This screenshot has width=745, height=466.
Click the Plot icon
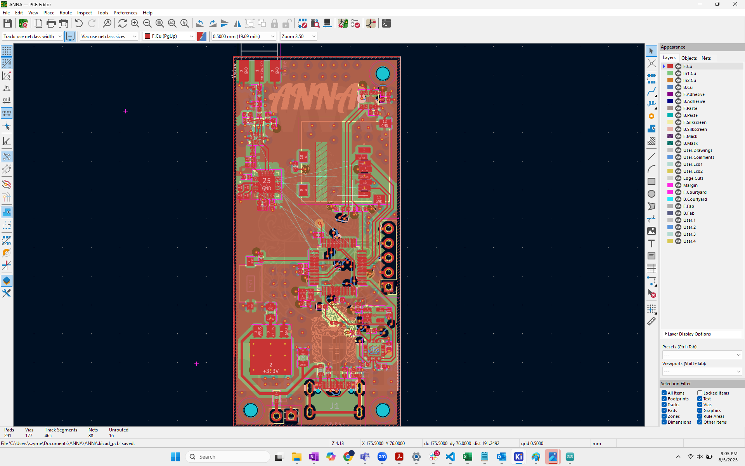coord(64,24)
